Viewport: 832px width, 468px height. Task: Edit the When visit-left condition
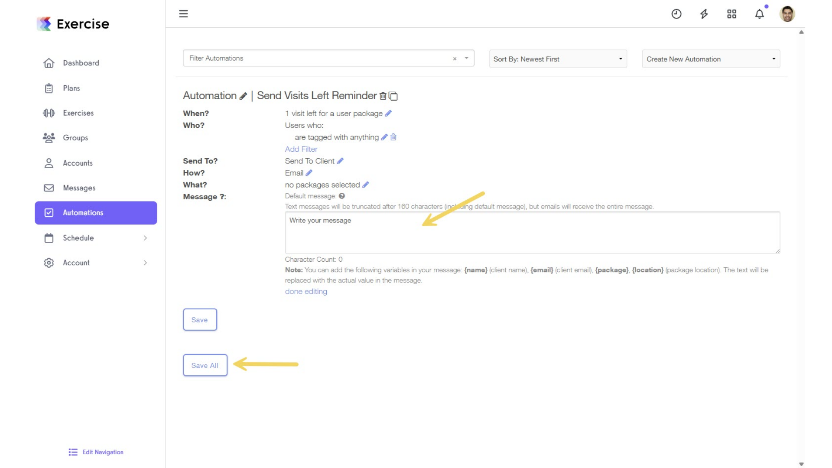tap(388, 114)
